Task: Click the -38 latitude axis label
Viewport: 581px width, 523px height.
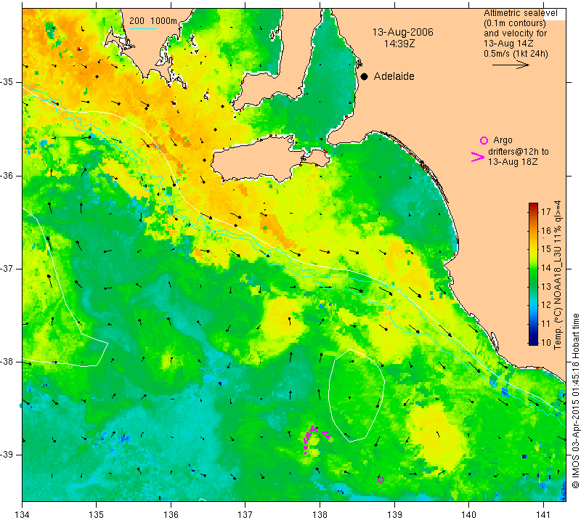Action: 7,362
